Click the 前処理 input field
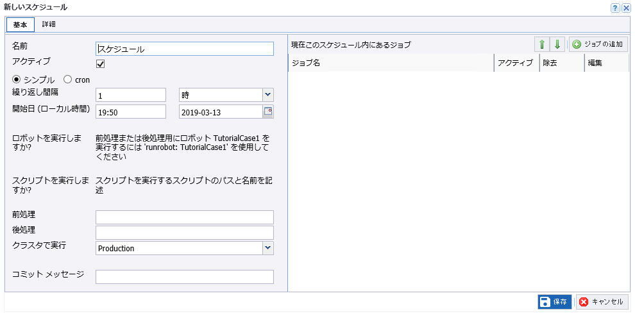The image size is (635, 316). click(x=185, y=217)
